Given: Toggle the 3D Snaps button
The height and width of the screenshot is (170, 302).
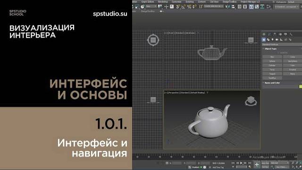Looking at the screenshot, I should pos(178,7).
